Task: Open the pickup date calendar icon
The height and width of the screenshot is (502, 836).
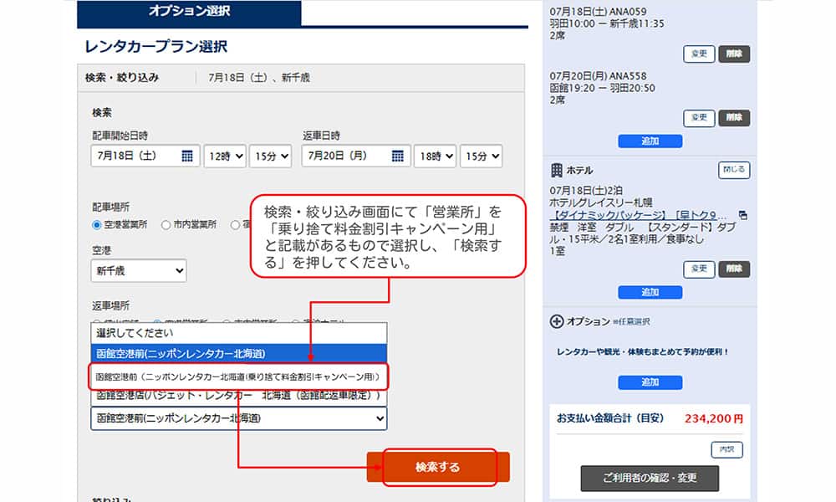Action: pyautogui.click(x=186, y=156)
